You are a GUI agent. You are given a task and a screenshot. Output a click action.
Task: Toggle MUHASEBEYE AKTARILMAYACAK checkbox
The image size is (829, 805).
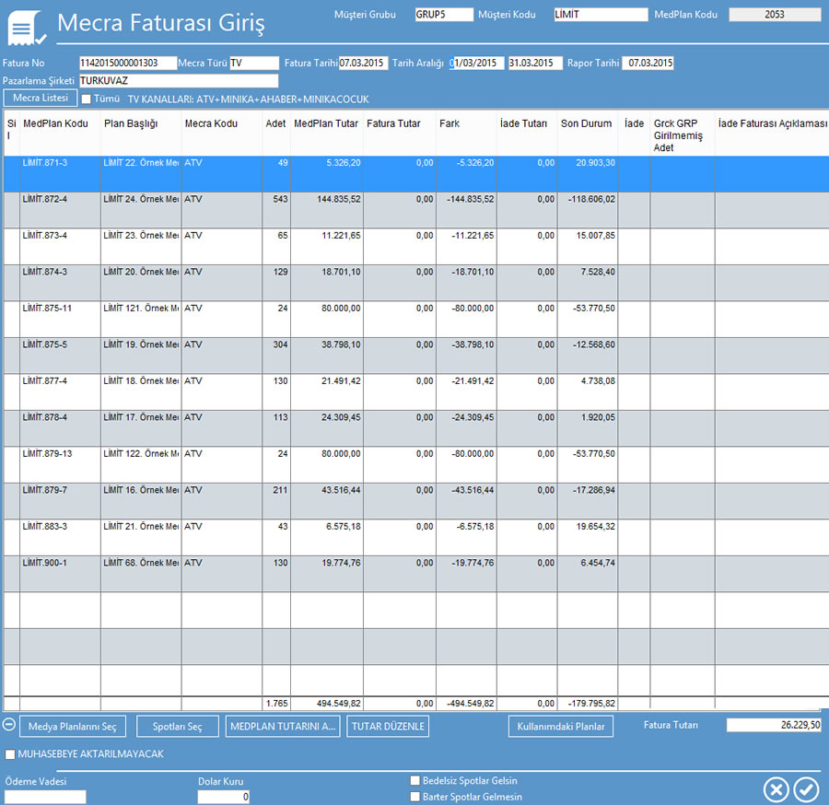pyautogui.click(x=10, y=754)
